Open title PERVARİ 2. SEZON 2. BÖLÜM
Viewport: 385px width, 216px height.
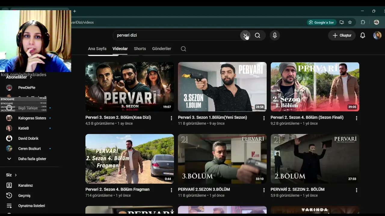click(x=297, y=189)
